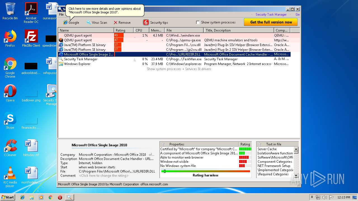Launch Firefox from the desktop
This screenshot has width=358, height=201.
coord(10,39)
